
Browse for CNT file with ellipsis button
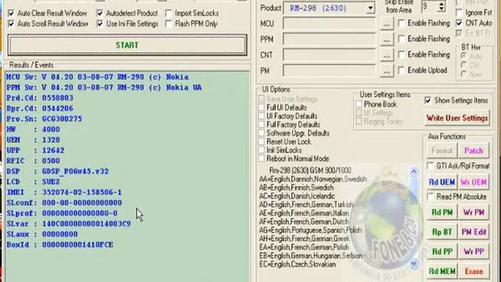click(x=387, y=56)
